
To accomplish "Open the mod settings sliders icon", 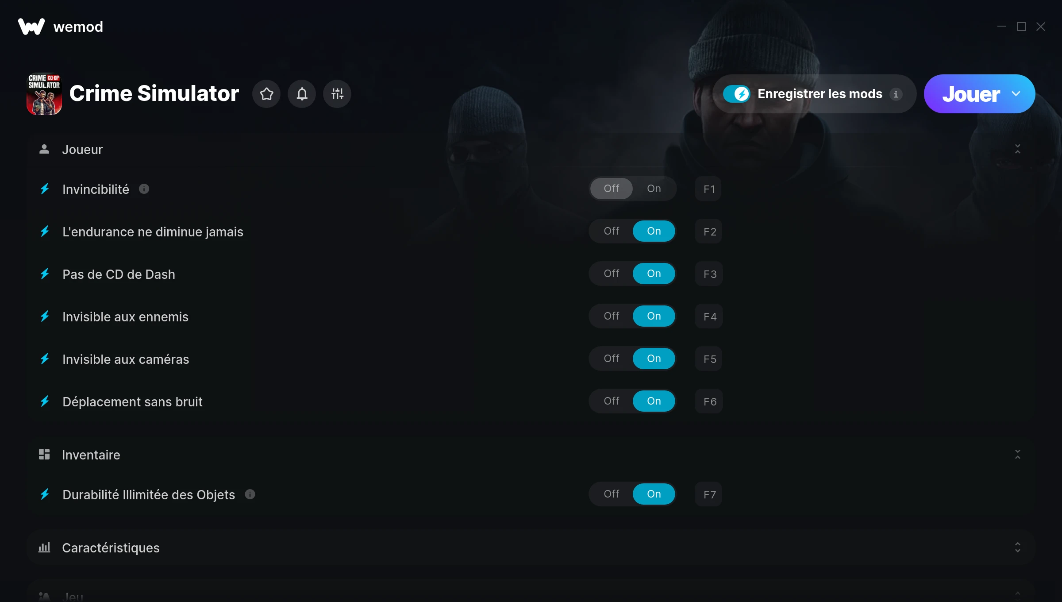I will (x=337, y=94).
